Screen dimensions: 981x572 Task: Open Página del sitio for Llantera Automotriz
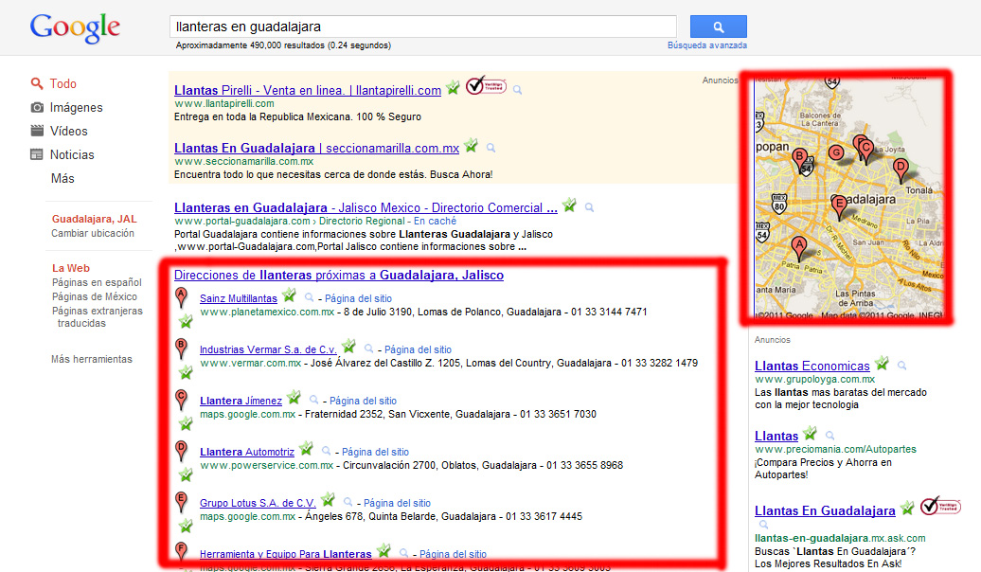pos(375,452)
